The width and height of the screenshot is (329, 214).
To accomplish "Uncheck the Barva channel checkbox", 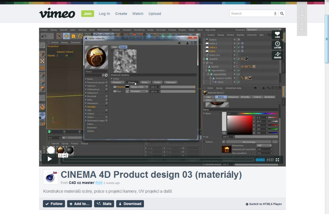I will coord(107,79).
